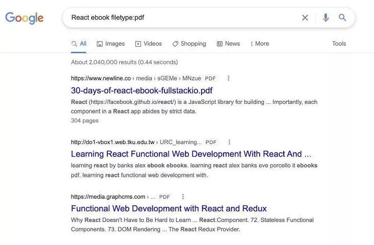Activate voice search microphone icon
Screen dimensions: 374x245
pyautogui.click(x=326, y=18)
